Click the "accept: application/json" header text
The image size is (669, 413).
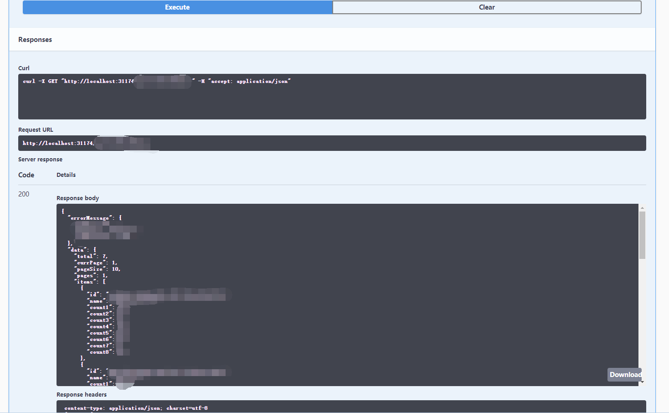point(249,81)
